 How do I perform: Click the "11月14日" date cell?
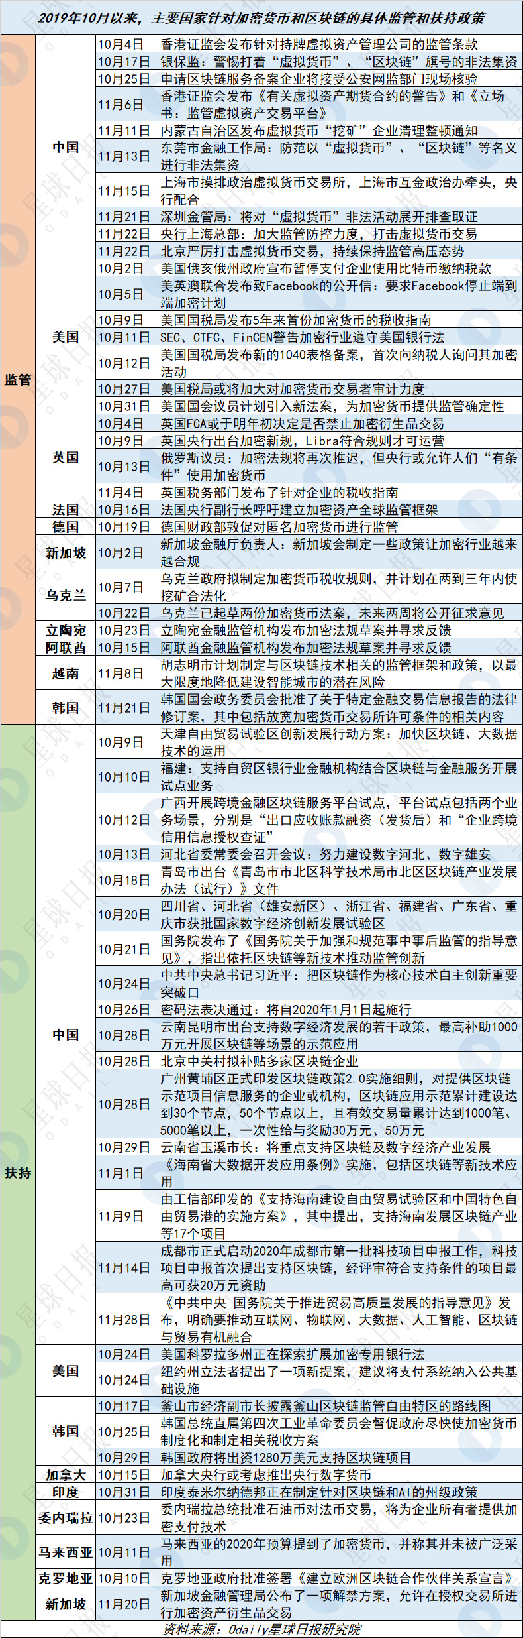pyautogui.click(x=127, y=1268)
